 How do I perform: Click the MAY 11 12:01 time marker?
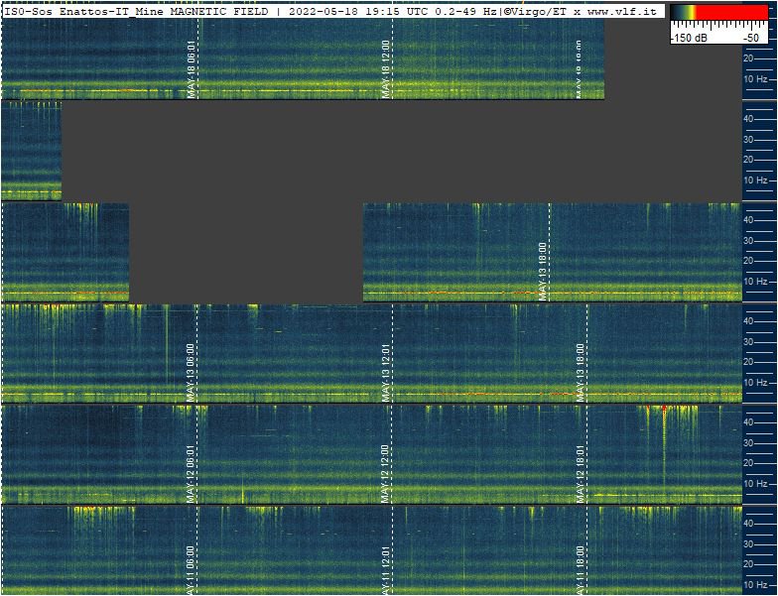(387, 569)
